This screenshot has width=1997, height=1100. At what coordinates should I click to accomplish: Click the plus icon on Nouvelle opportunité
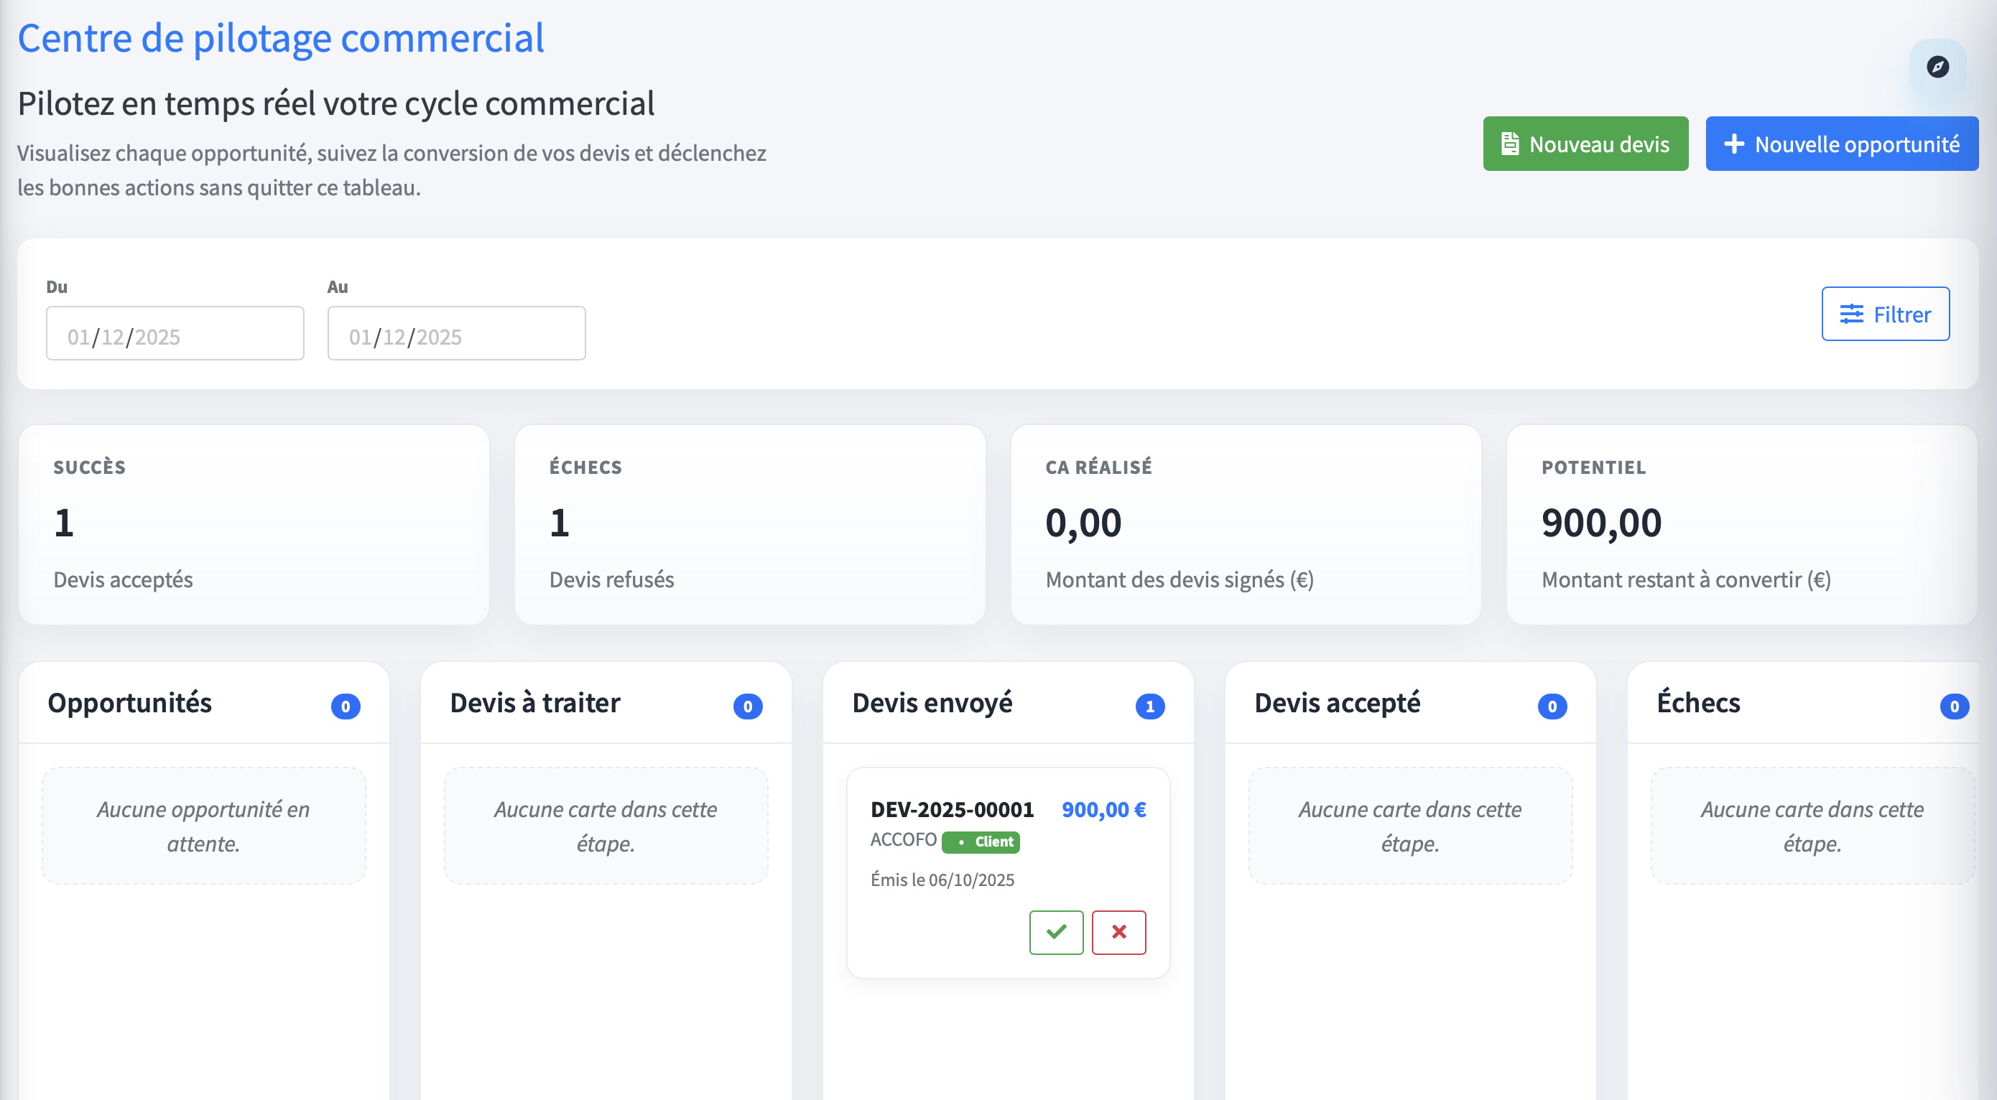[1734, 144]
